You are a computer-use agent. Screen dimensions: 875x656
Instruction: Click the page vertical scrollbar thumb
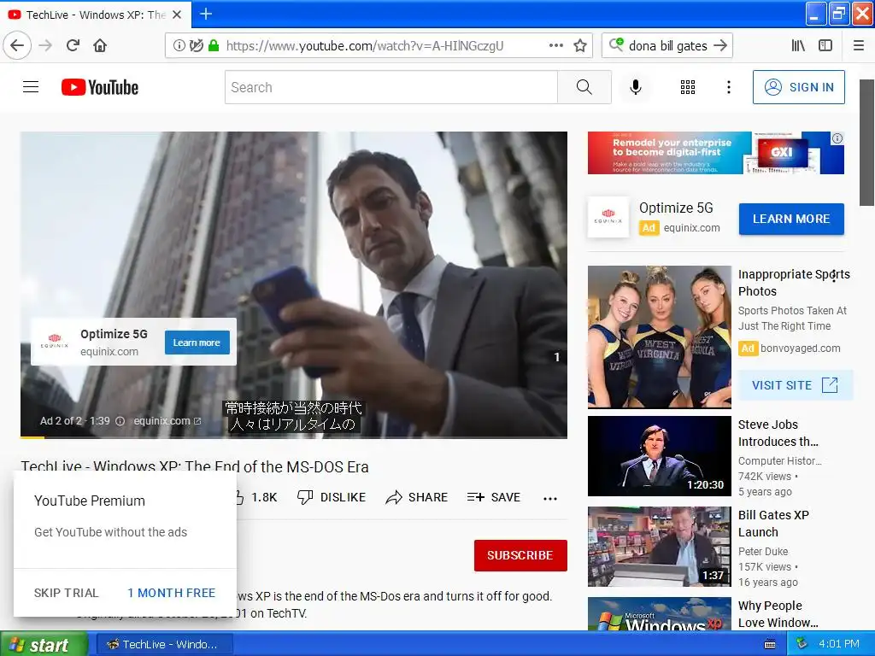(x=866, y=143)
